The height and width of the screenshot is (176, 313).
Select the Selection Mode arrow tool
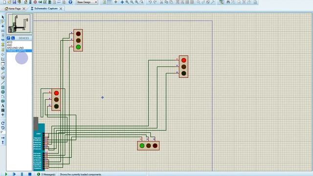(2, 17)
